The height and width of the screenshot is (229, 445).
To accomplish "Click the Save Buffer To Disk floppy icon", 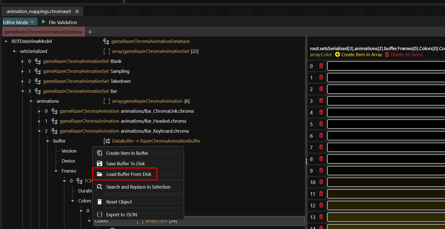I will [99, 164].
